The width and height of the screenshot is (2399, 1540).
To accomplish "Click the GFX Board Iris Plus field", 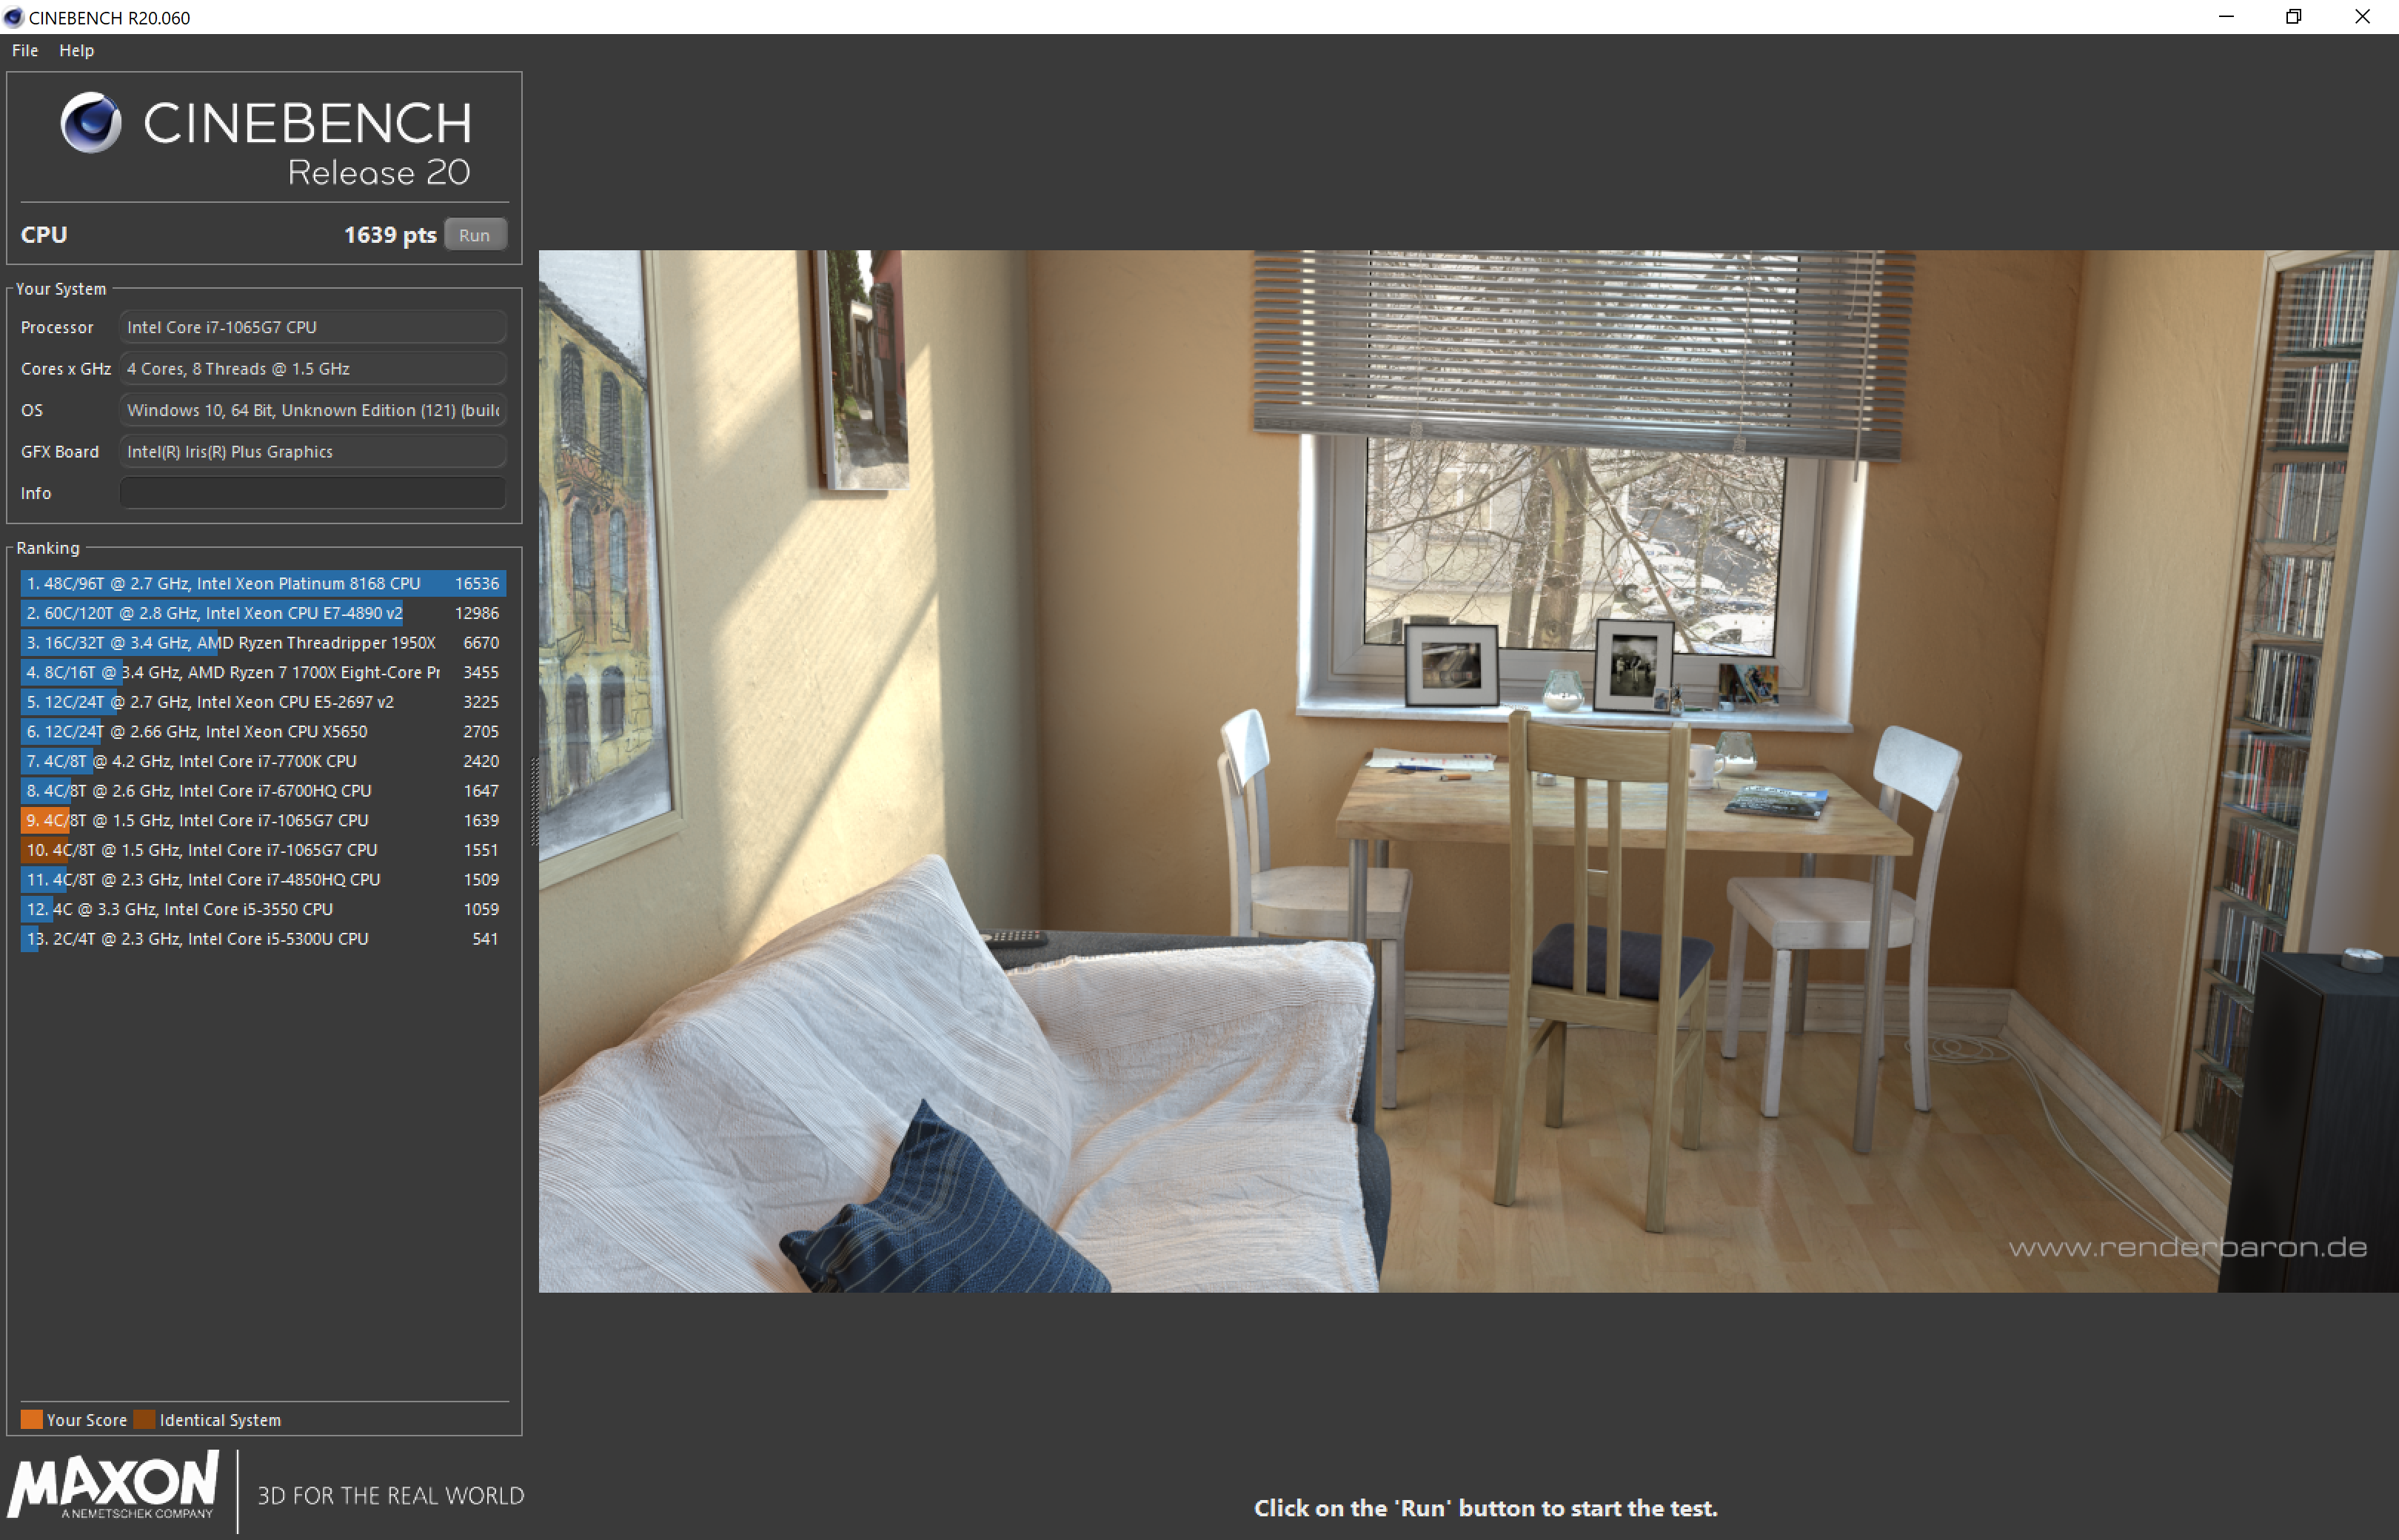I will (x=312, y=452).
